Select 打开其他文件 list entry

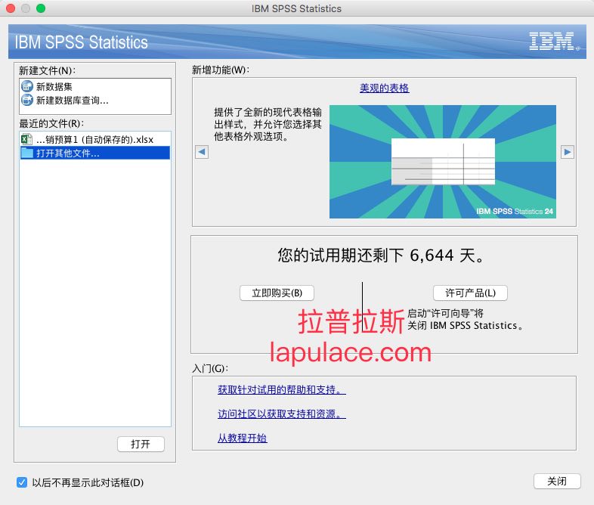[94, 153]
